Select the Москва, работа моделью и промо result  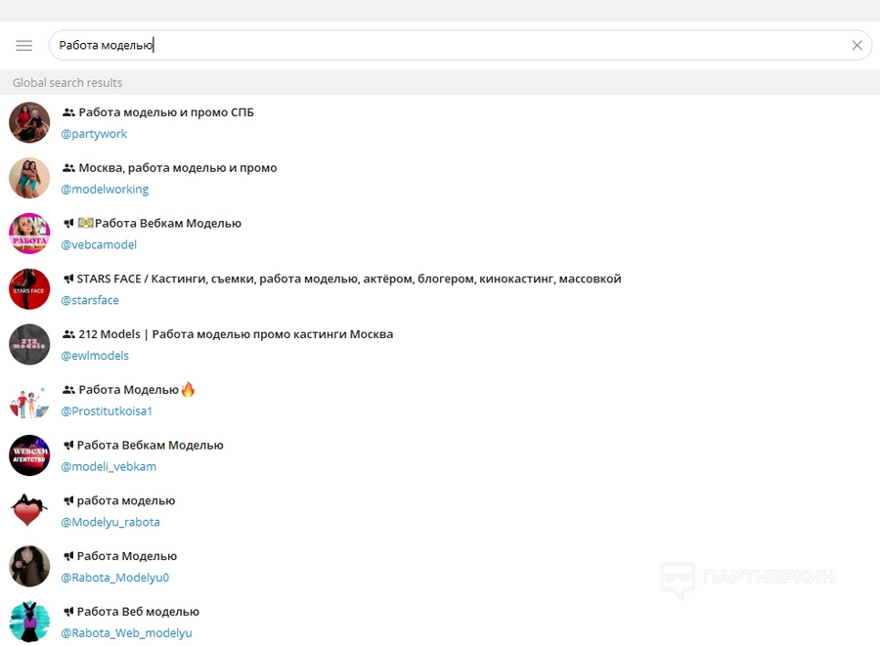[x=440, y=178]
